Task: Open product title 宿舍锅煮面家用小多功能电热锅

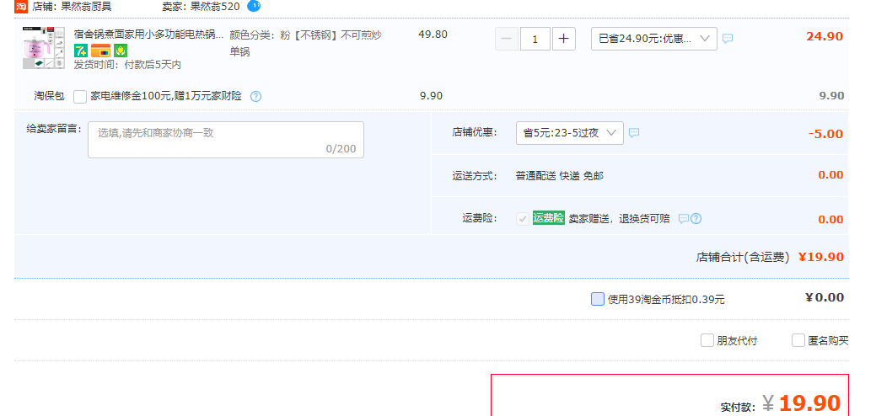Action: pos(148,35)
